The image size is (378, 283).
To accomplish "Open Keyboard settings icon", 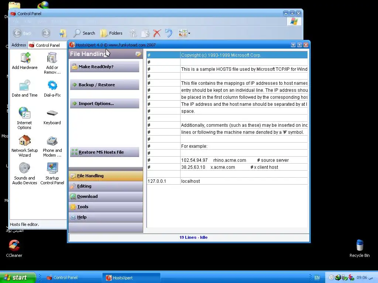I will coord(52,116).
